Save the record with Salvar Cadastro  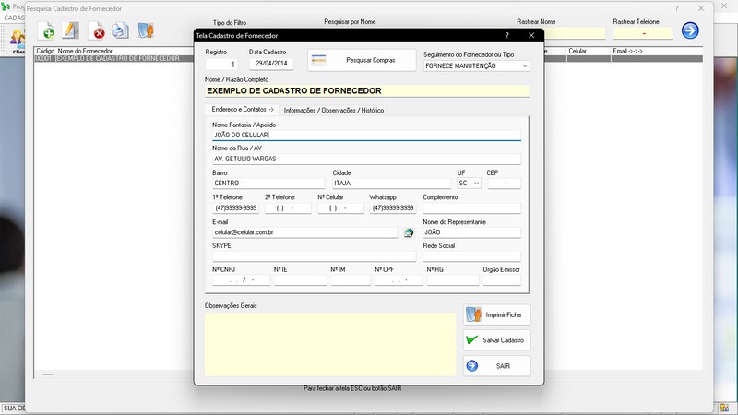click(497, 340)
